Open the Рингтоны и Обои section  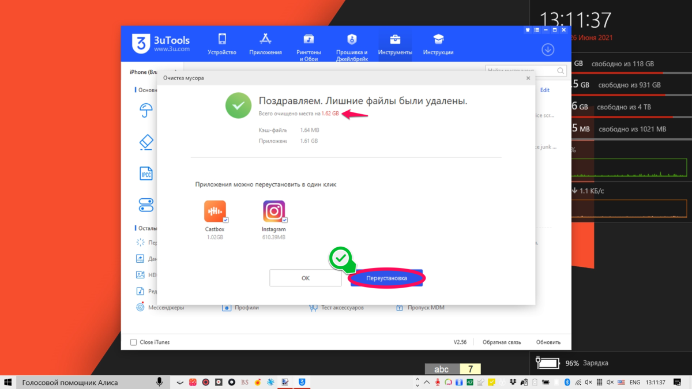point(309,46)
